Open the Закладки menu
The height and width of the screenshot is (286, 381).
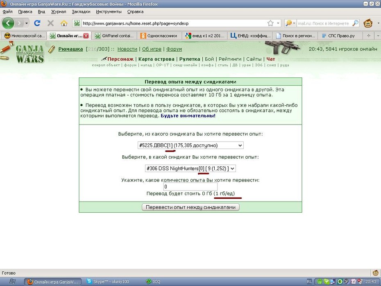coord(81,11)
